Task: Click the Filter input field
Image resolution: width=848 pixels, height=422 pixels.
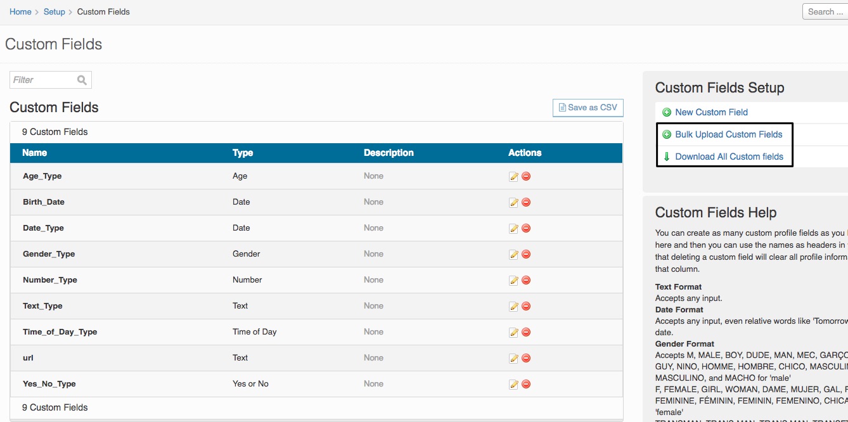Action: point(51,80)
